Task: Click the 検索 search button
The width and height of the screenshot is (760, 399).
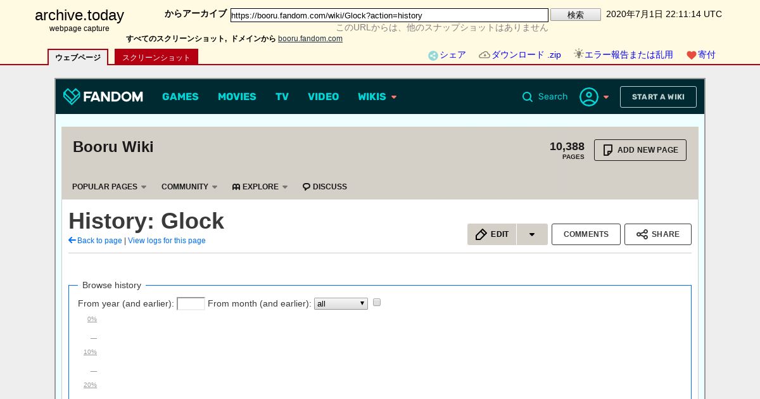Action: tap(576, 15)
